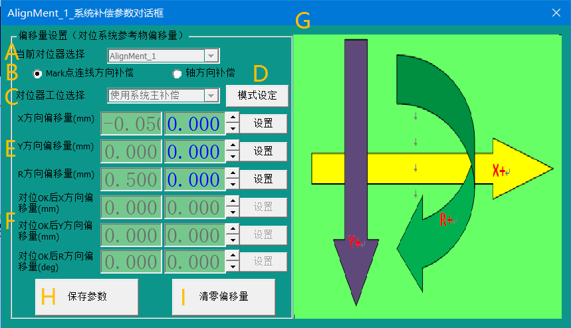The height and width of the screenshot is (328, 571).
Task: Increase Y方向偏移量 with up spinner arrow
Action: 232,146
